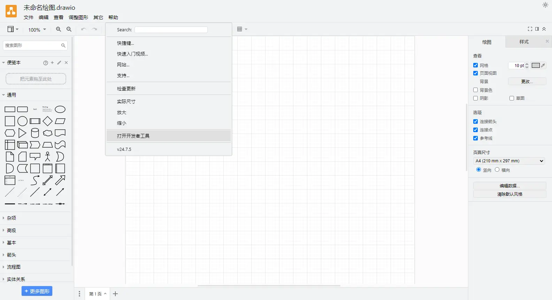Pick the diamond shape in 通用
The height and width of the screenshot is (300, 552).
(x=47, y=121)
